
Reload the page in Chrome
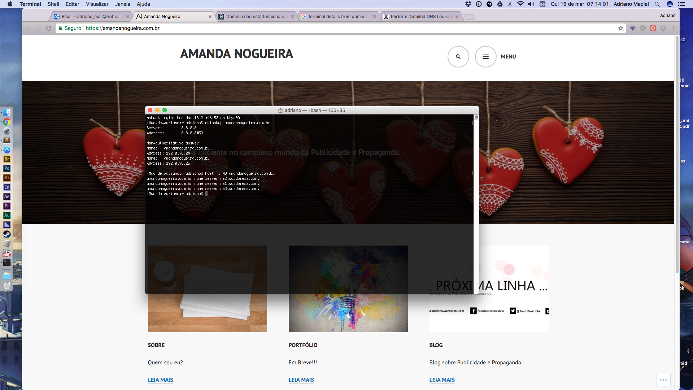pyautogui.click(x=49, y=28)
